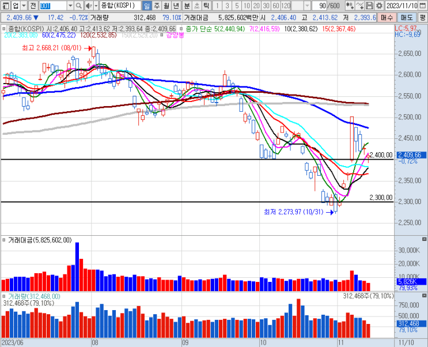Switch to 틱 tick chart

pyautogui.click(x=206, y=5)
